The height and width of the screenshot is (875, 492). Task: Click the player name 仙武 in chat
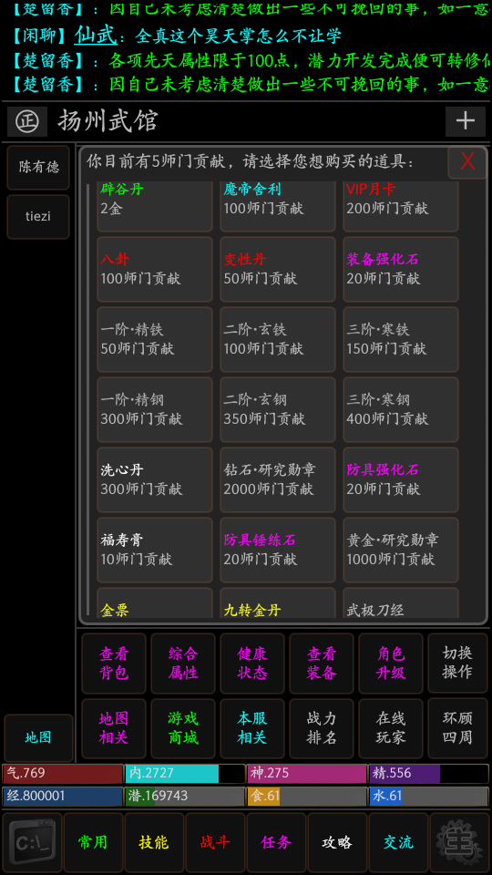point(96,36)
